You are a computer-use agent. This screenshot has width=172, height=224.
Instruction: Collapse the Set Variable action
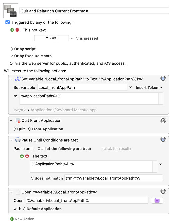pos(11,79)
